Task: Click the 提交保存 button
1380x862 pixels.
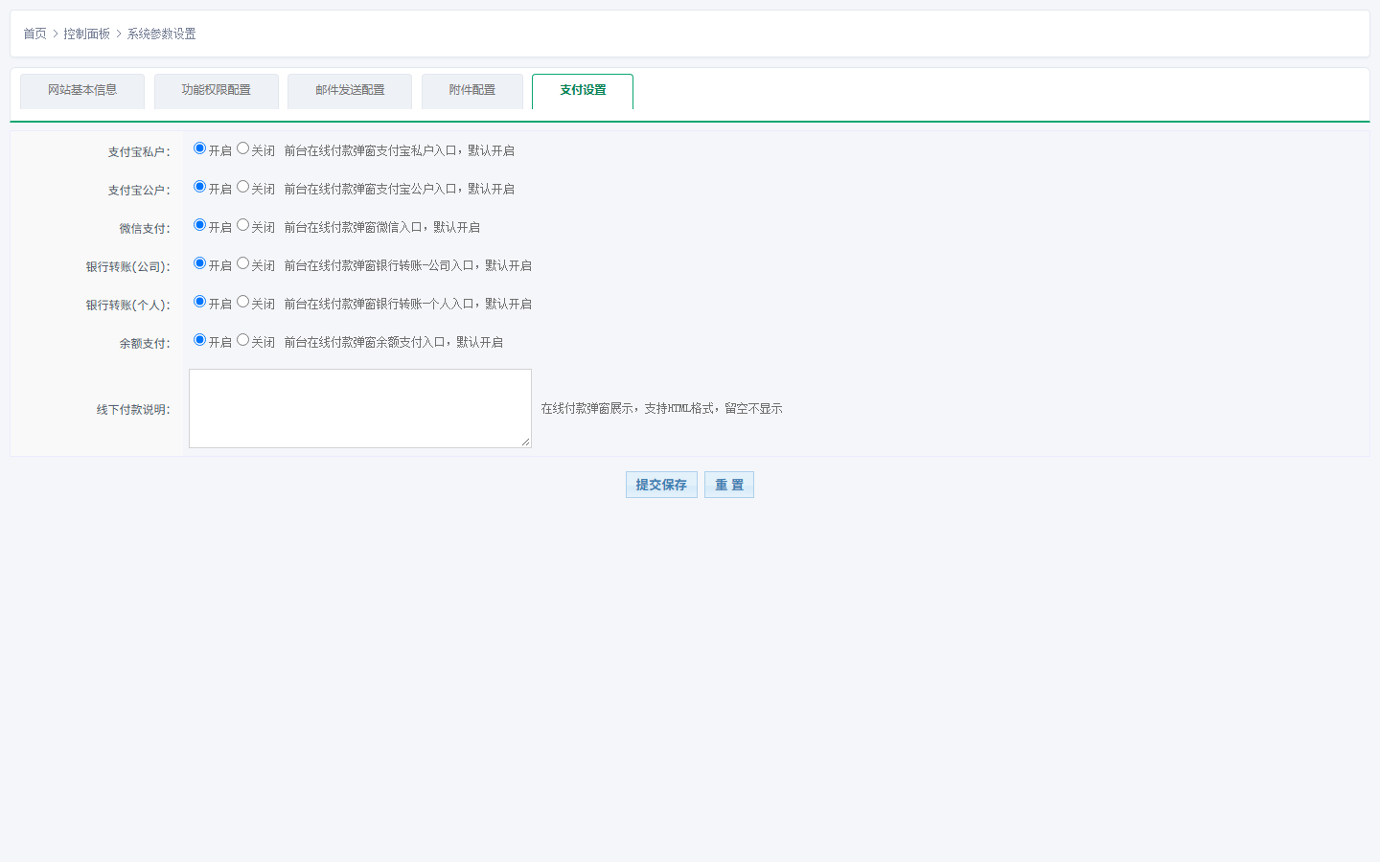Action: [x=661, y=485]
